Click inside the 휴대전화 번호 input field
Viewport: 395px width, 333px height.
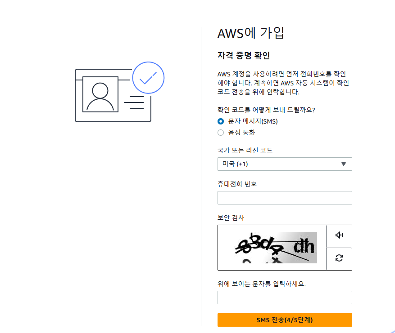click(x=285, y=198)
